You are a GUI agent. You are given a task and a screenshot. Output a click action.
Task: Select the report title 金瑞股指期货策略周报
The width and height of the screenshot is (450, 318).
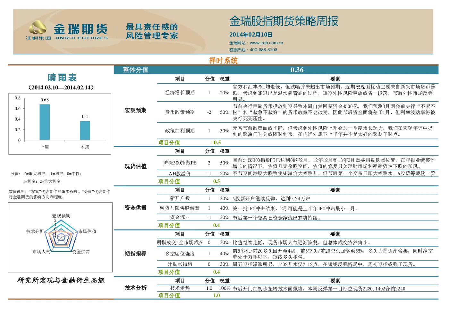point(284,21)
